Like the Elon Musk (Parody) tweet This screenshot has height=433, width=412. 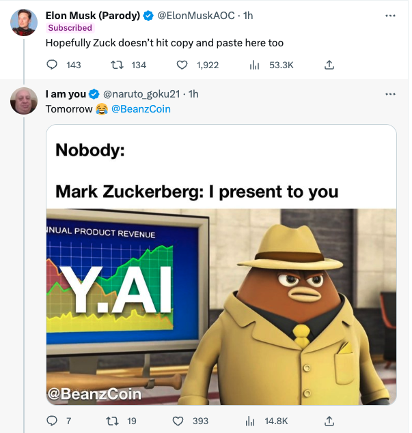click(x=182, y=65)
